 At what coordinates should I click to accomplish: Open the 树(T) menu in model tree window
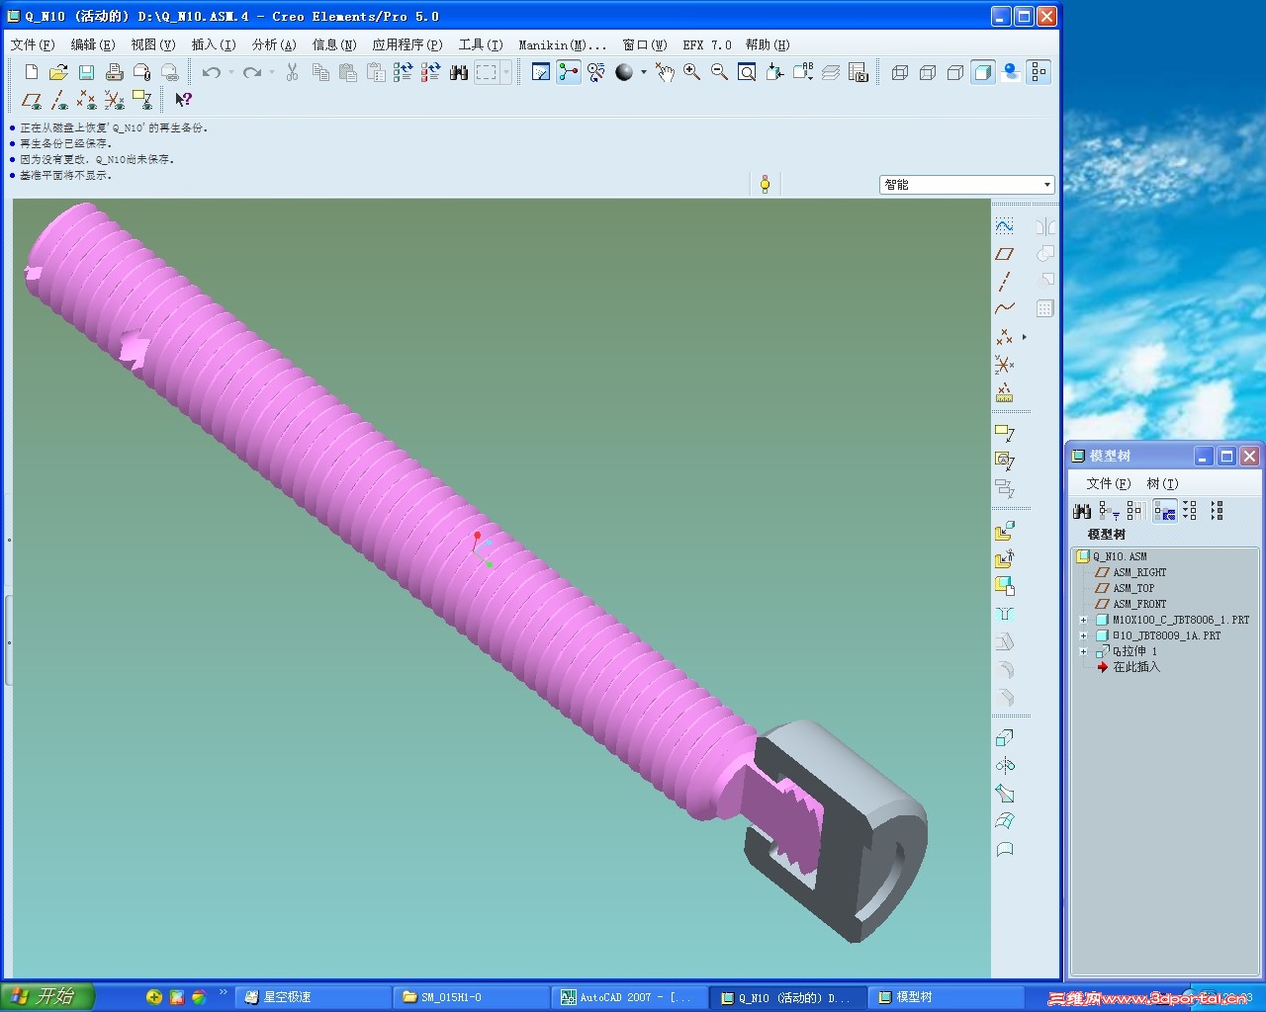click(1162, 483)
